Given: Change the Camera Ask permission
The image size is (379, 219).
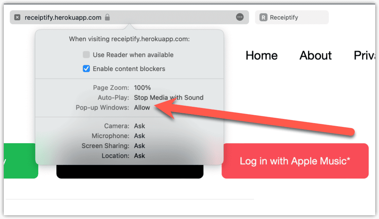Looking at the screenshot, I should click(139, 126).
